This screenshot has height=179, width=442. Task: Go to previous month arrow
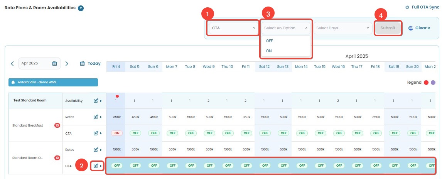pos(12,64)
